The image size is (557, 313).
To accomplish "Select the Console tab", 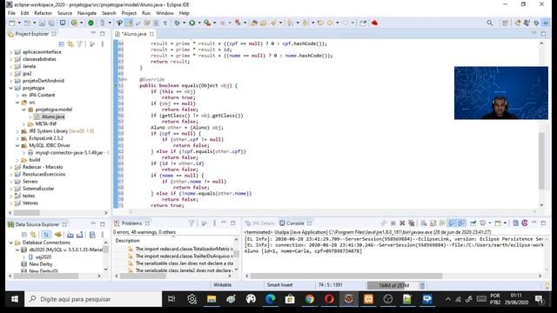I will [x=295, y=223].
